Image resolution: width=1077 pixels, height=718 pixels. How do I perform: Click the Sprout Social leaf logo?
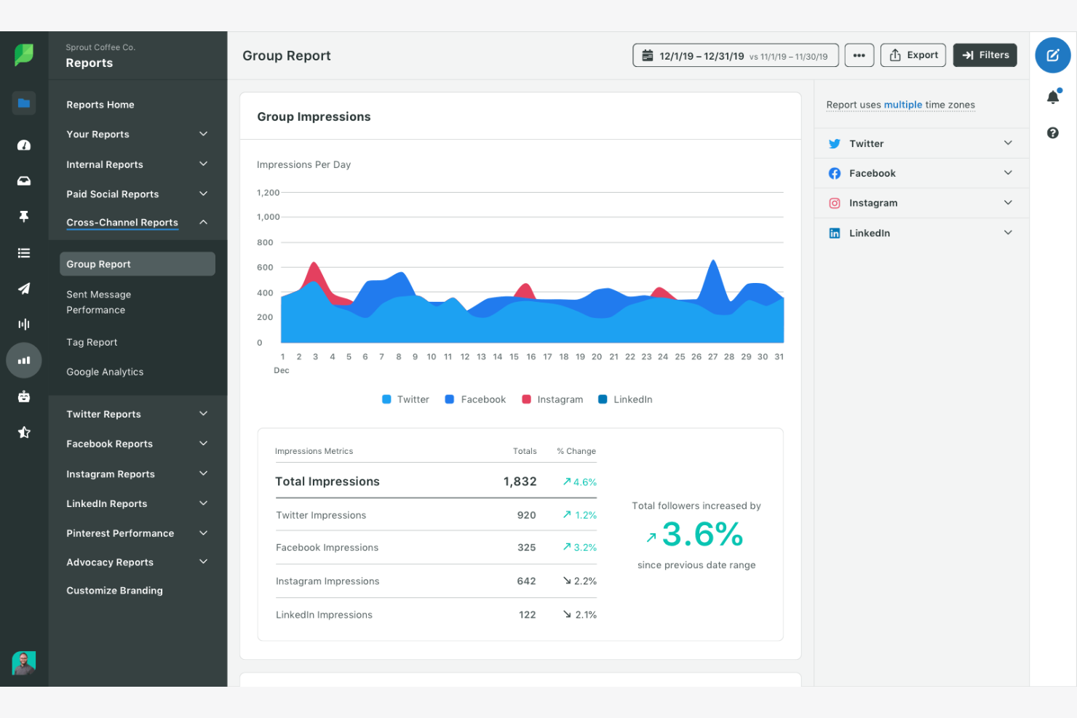[x=24, y=55]
